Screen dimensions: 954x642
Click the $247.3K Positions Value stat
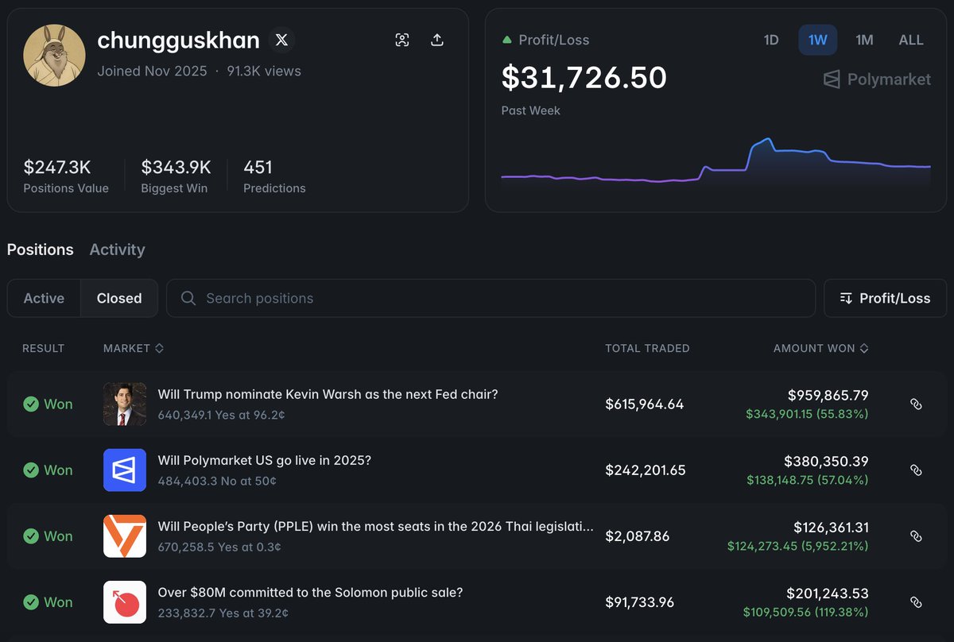pos(66,176)
